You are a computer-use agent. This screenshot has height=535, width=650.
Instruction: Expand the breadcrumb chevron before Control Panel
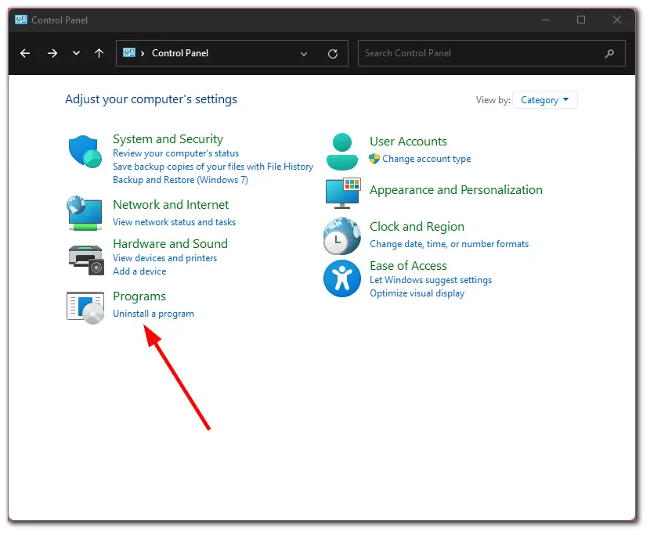click(x=143, y=53)
